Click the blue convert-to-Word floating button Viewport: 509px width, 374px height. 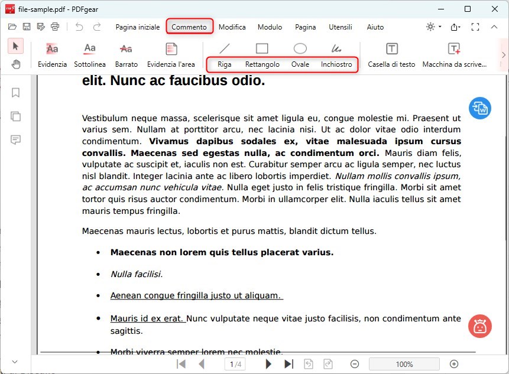click(x=480, y=108)
